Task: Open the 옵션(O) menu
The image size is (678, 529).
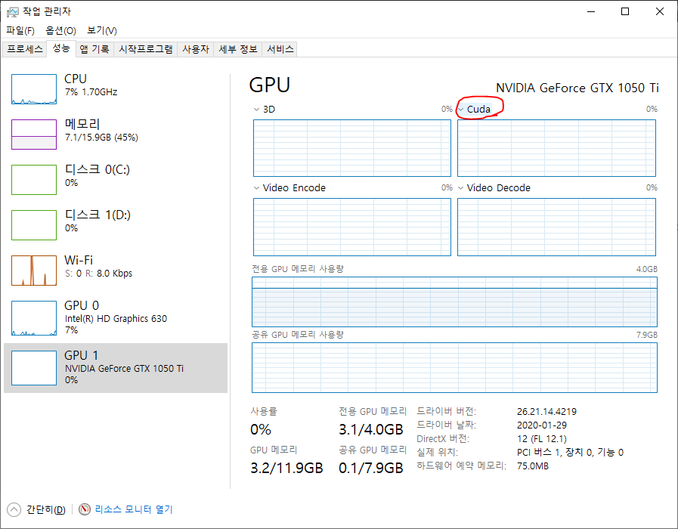Action: click(x=61, y=30)
